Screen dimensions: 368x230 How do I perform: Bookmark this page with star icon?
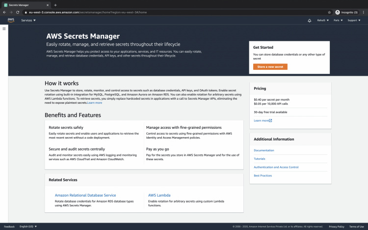(329, 12)
